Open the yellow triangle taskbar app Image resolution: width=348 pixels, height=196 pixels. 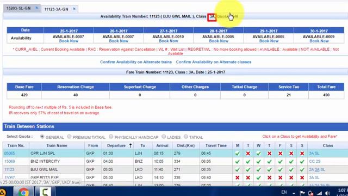pos(3,192)
